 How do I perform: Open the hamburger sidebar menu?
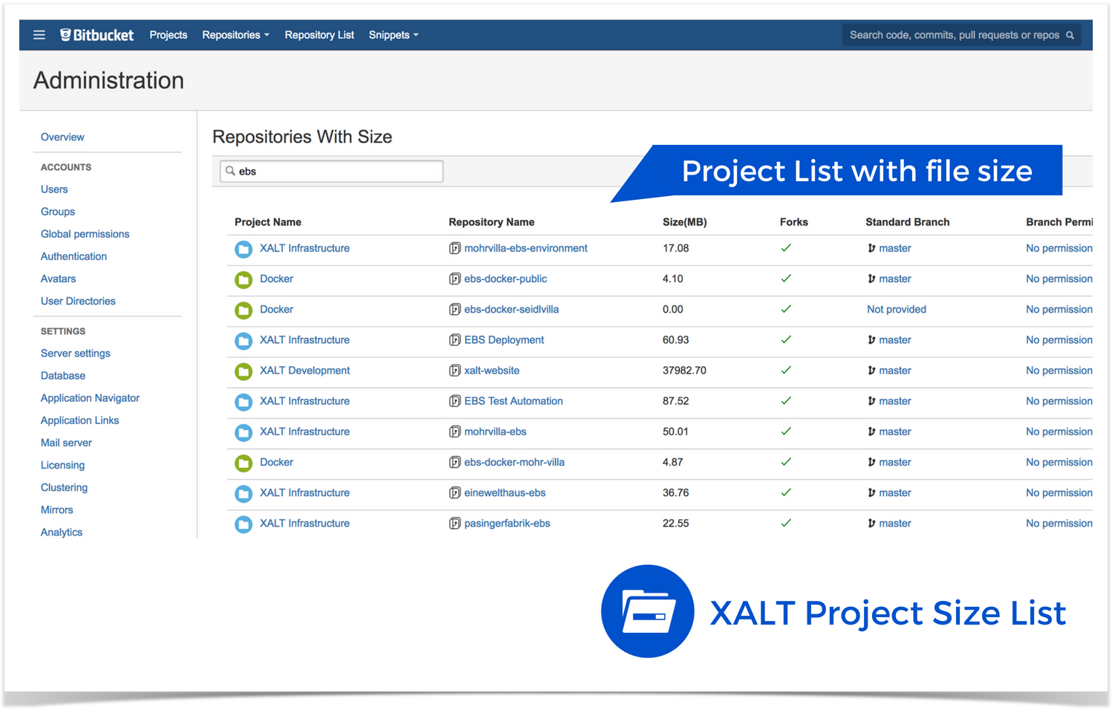click(x=39, y=35)
